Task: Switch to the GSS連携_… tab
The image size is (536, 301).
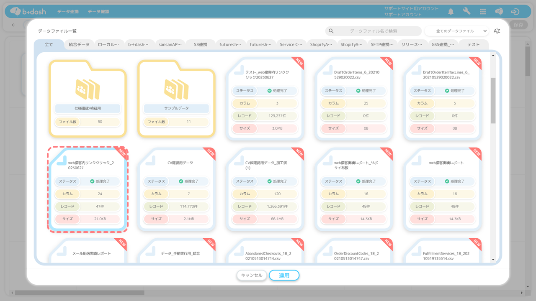Action: pos(443,44)
